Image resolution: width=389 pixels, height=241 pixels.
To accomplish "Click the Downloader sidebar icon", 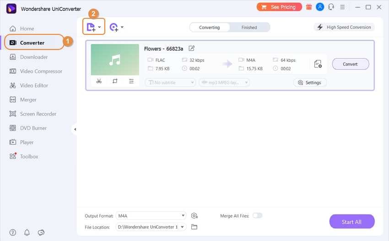I will tap(13, 57).
